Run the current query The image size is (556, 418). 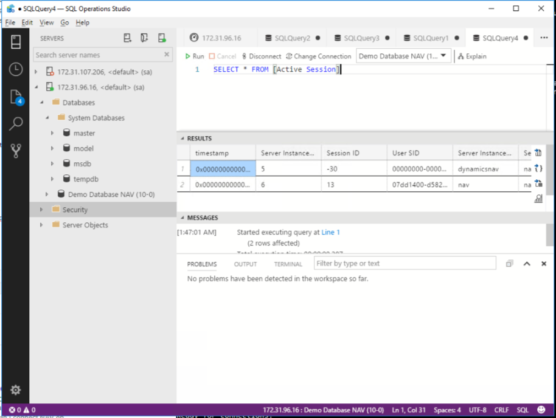(195, 56)
